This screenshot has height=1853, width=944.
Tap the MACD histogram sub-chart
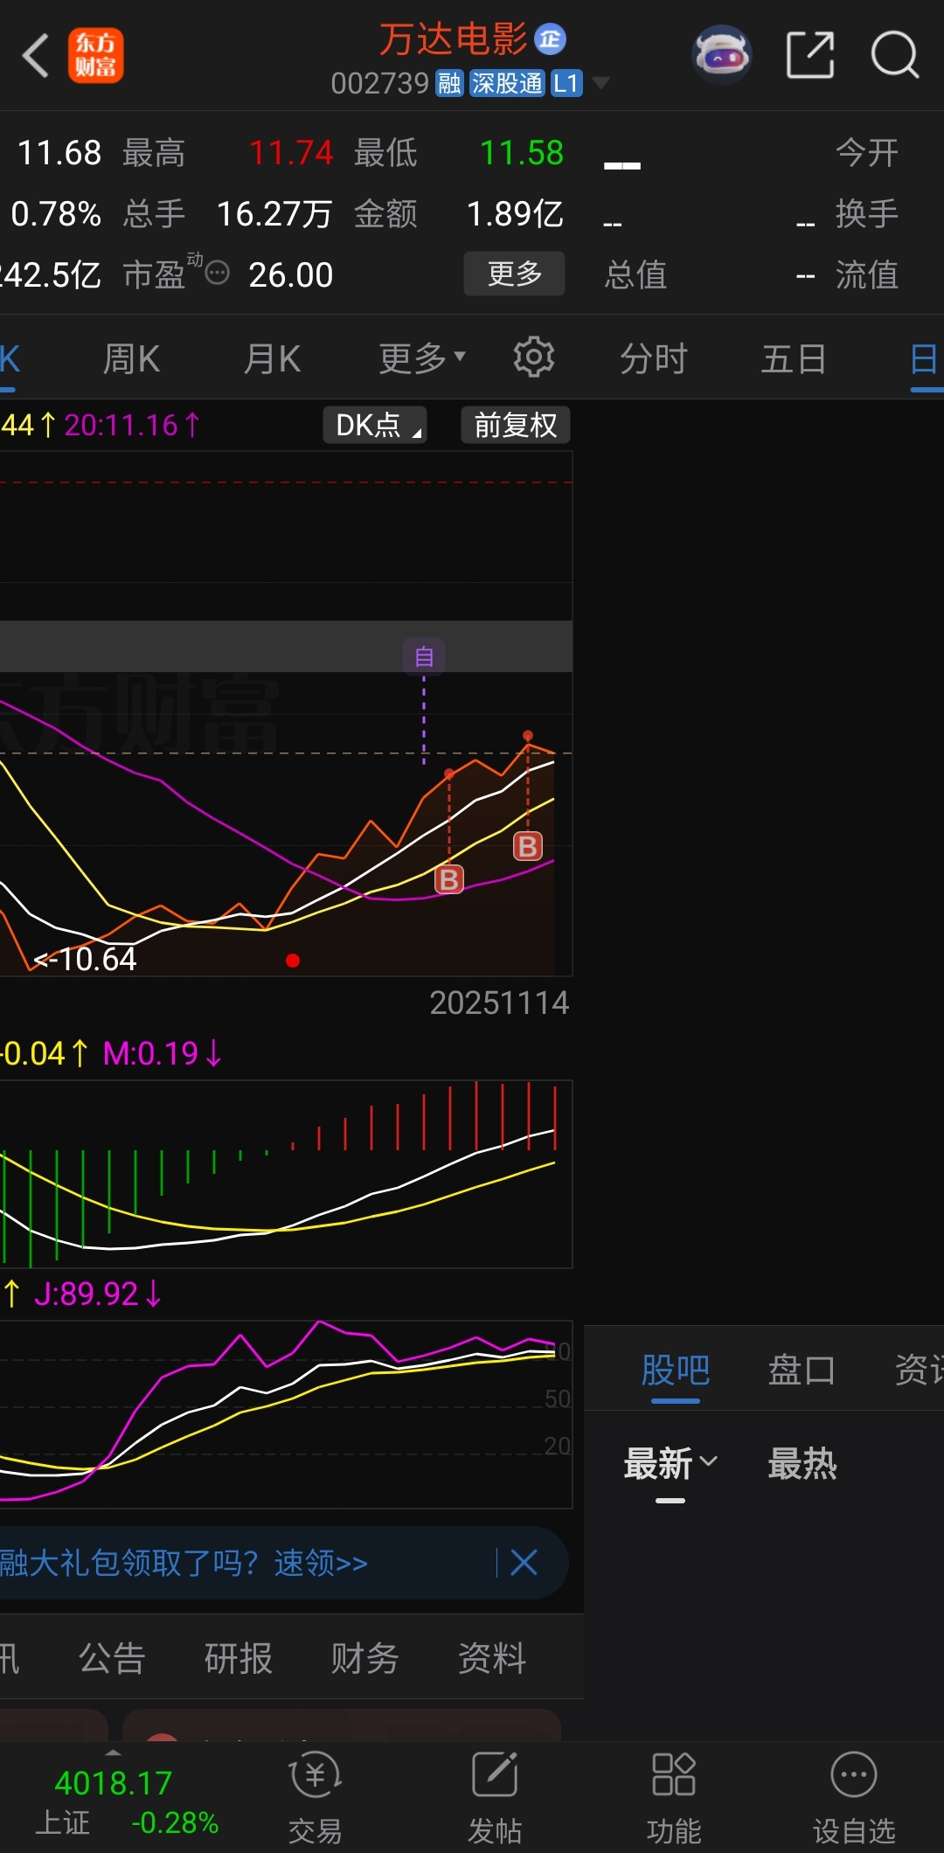click(x=286, y=1174)
